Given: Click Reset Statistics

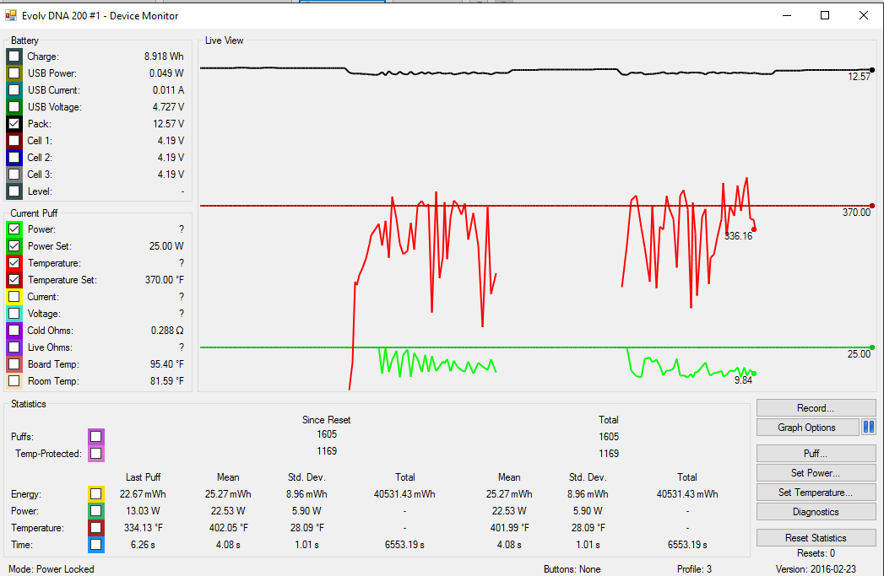Looking at the screenshot, I should (x=815, y=538).
